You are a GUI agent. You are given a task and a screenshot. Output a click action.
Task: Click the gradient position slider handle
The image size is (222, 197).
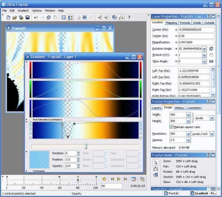pos(86,146)
